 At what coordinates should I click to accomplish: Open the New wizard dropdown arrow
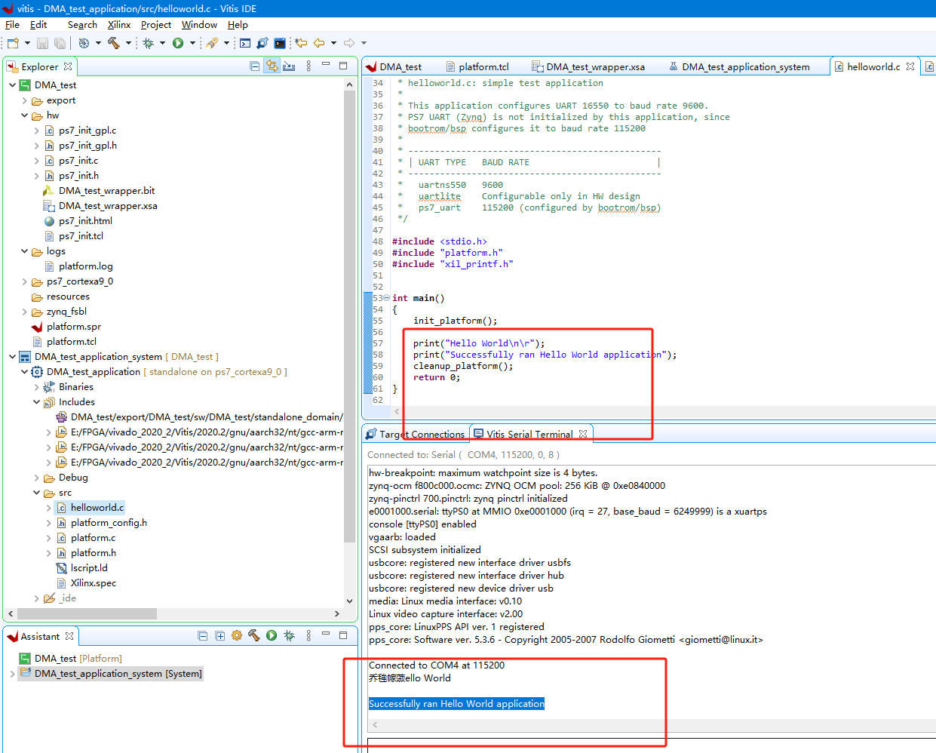pos(27,43)
